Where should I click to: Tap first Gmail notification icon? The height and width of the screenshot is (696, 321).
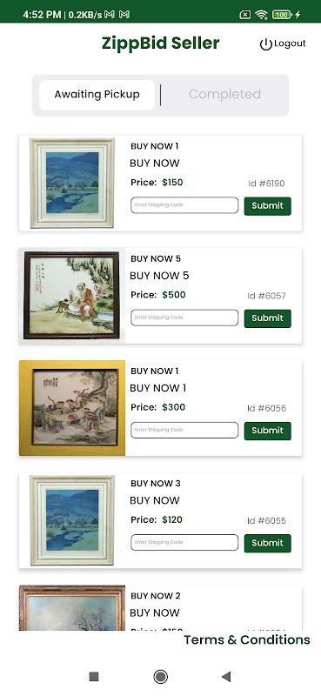[x=110, y=15]
